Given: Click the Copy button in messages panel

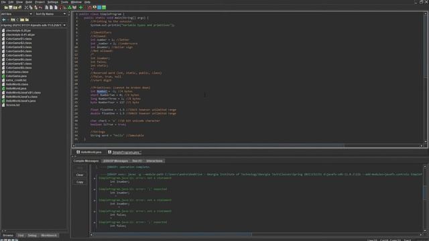Looking at the screenshot, I should coord(80,182).
